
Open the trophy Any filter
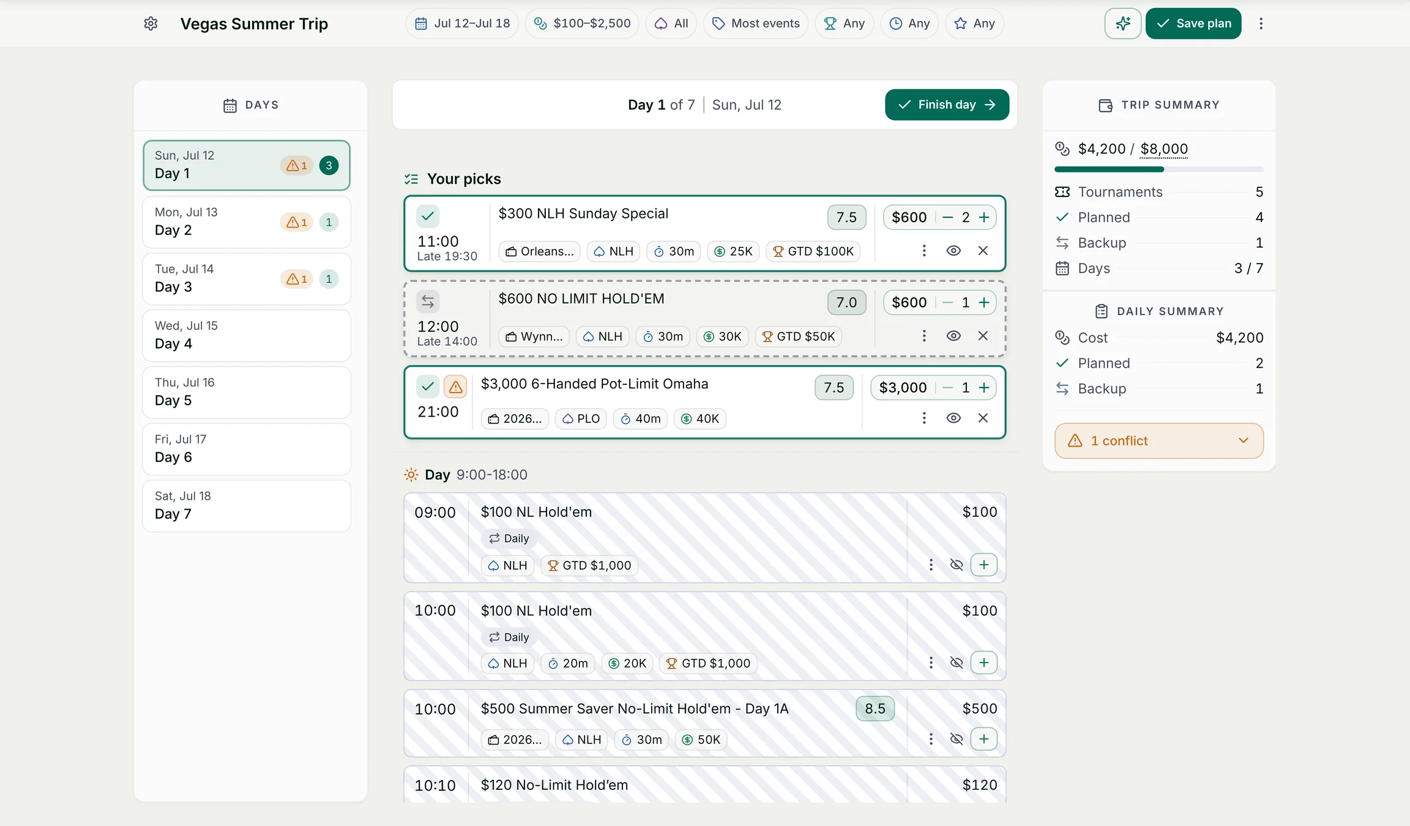pos(844,23)
